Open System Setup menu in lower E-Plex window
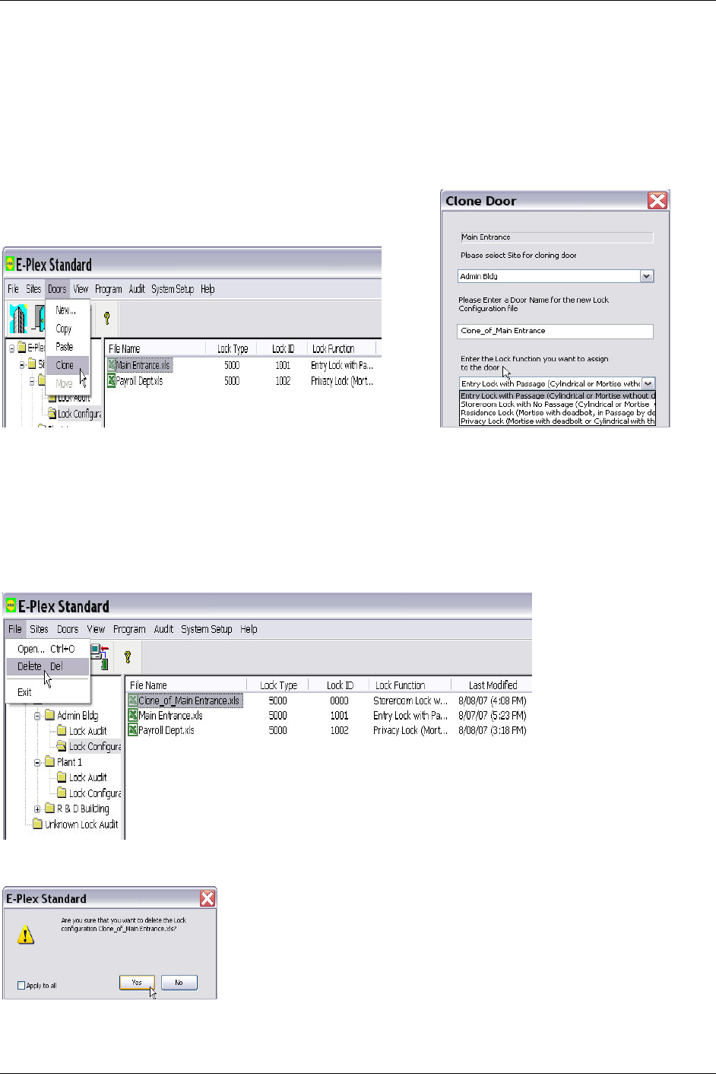This screenshot has height=1074, width=716. click(x=207, y=629)
